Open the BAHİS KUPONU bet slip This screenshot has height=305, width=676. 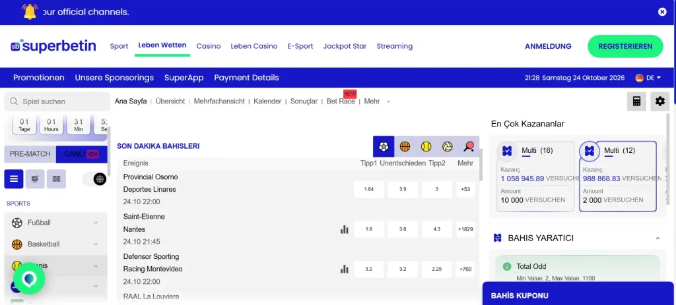point(578,293)
